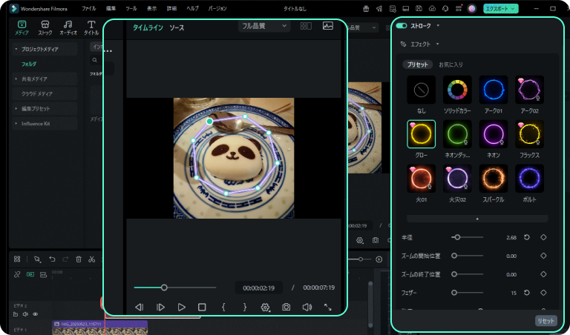Toggle the ストローク switch off
The image size is (570, 335).
pos(402,25)
